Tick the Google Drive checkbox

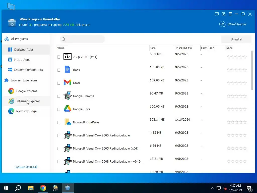click(x=59, y=109)
